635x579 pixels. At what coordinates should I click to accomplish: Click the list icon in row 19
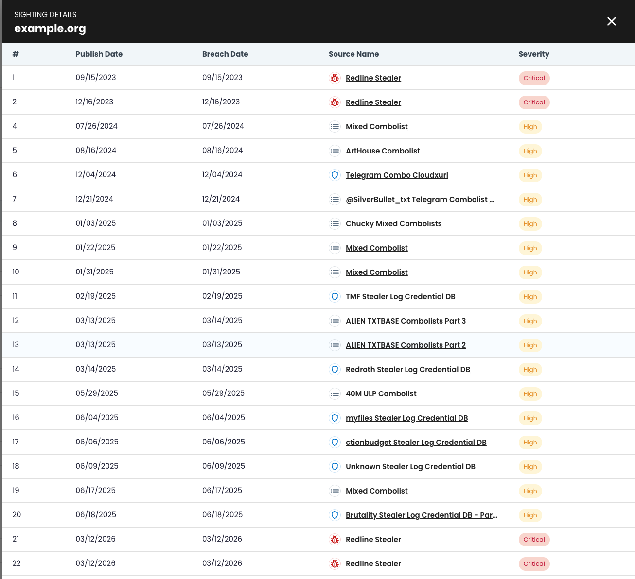coord(335,491)
